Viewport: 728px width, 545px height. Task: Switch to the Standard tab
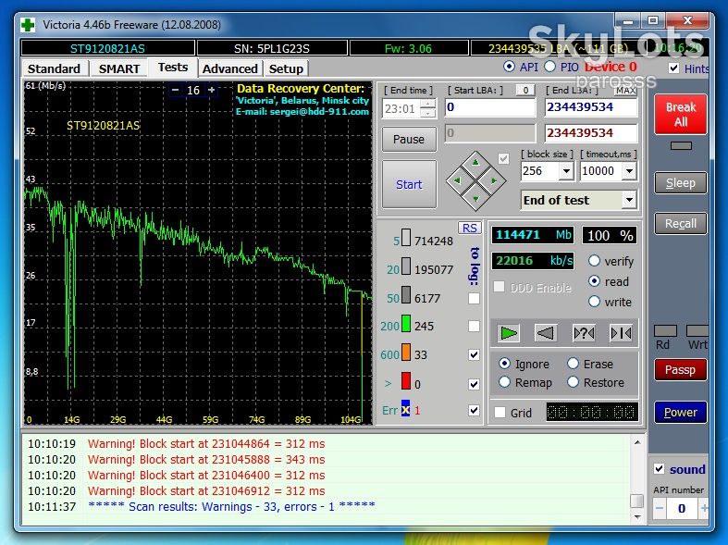coord(54,68)
